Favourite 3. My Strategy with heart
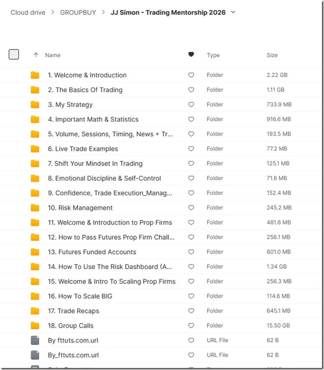 tap(191, 104)
